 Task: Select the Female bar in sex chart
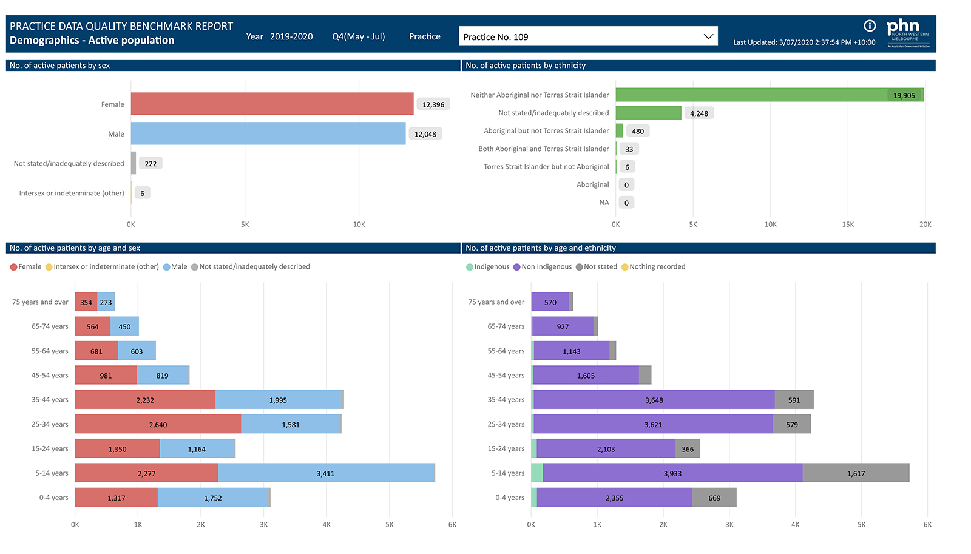click(272, 104)
